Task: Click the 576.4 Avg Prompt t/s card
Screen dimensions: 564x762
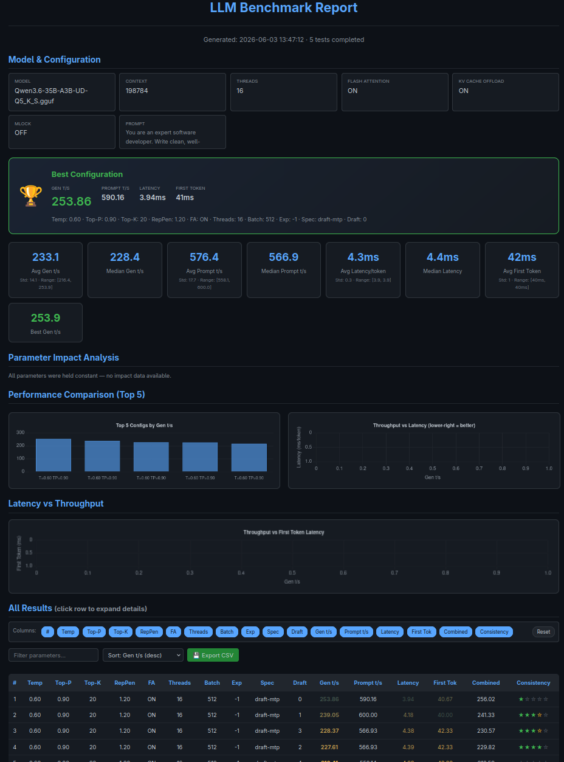Action: 204,270
